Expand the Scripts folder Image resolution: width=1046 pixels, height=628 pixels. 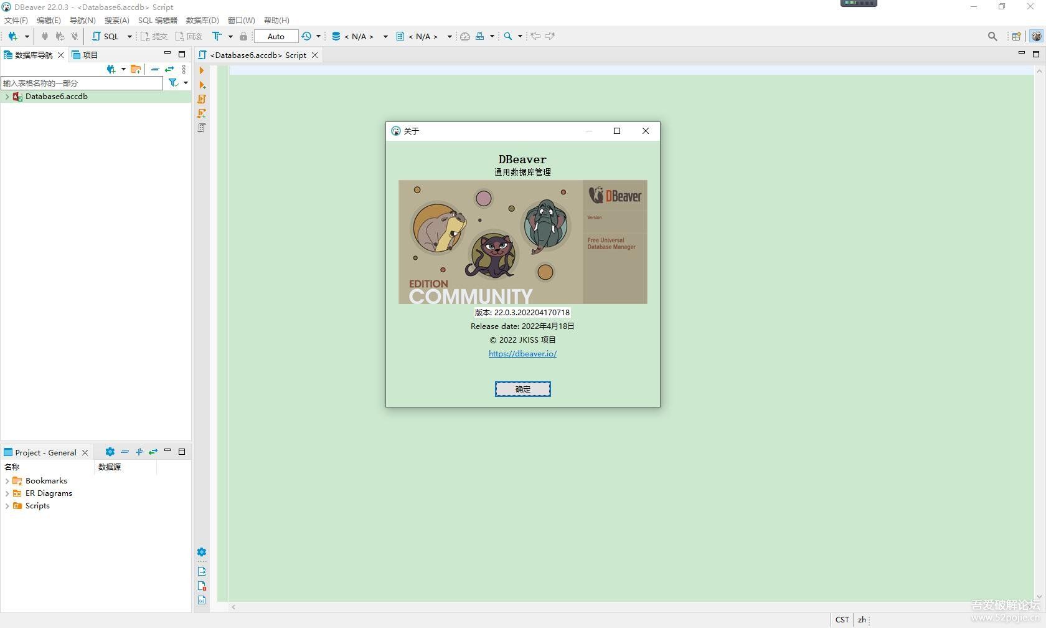tap(7, 506)
